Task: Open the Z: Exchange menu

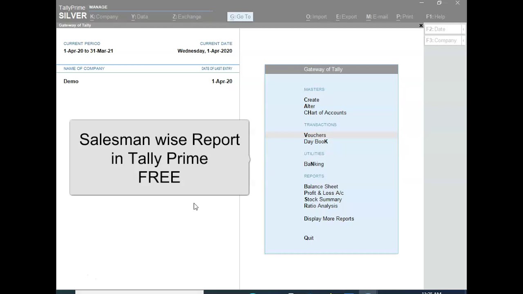Action: pyautogui.click(x=187, y=17)
